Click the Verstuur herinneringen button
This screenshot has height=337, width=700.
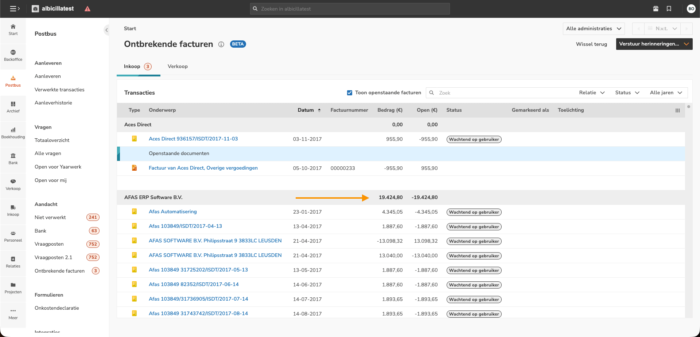click(649, 44)
